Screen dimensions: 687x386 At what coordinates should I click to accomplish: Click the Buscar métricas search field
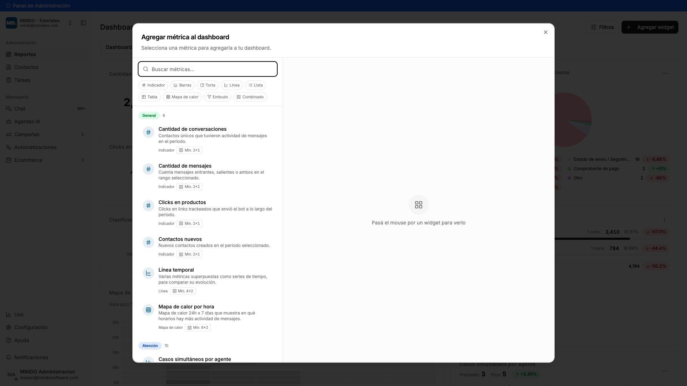pyautogui.click(x=208, y=69)
